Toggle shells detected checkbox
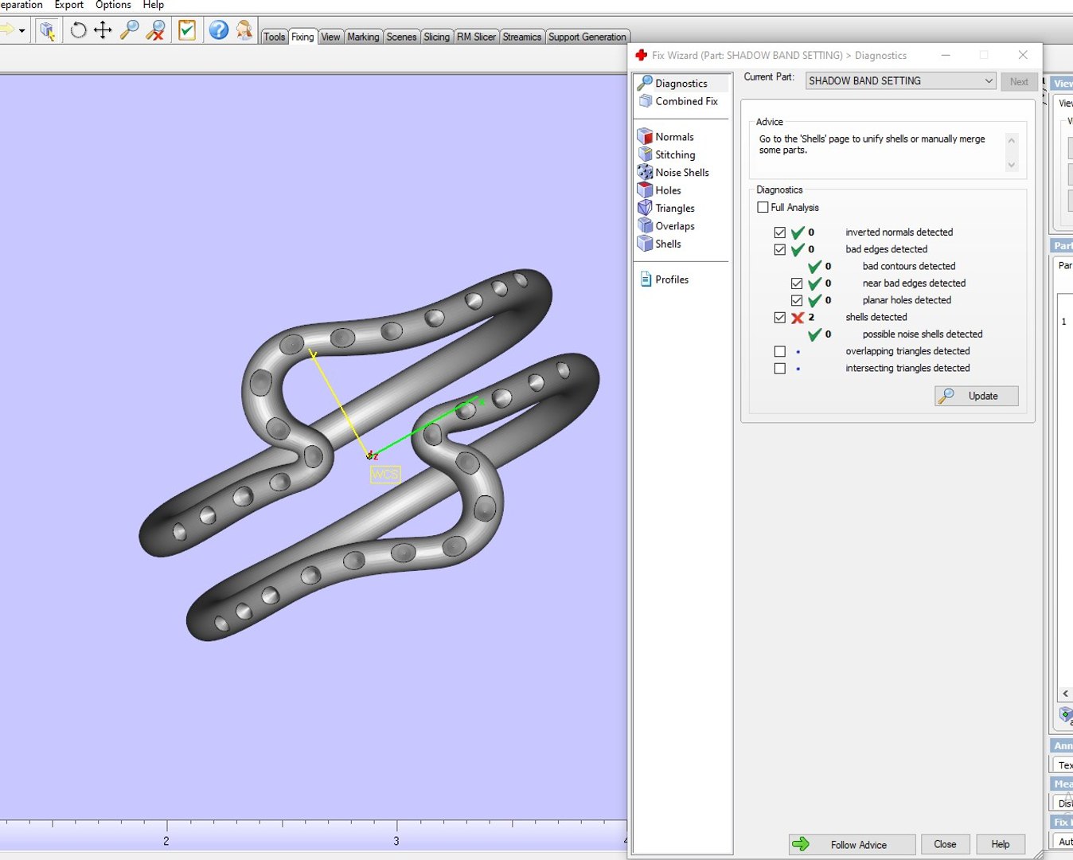This screenshot has height=860, width=1073. 780,317
